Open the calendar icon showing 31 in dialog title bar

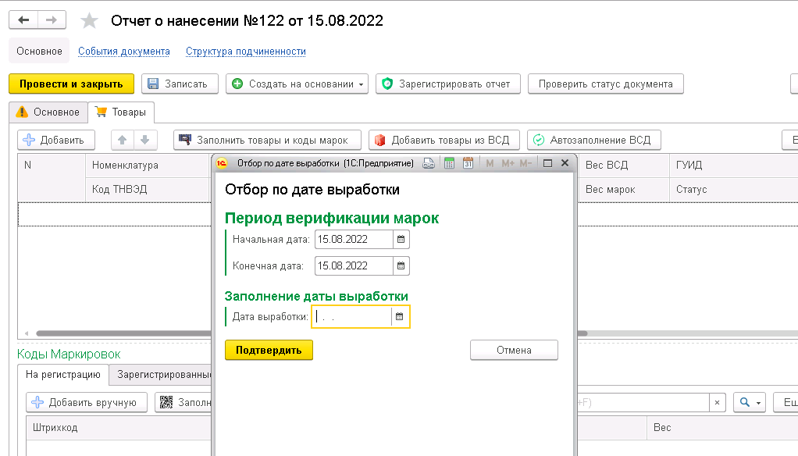click(x=468, y=163)
